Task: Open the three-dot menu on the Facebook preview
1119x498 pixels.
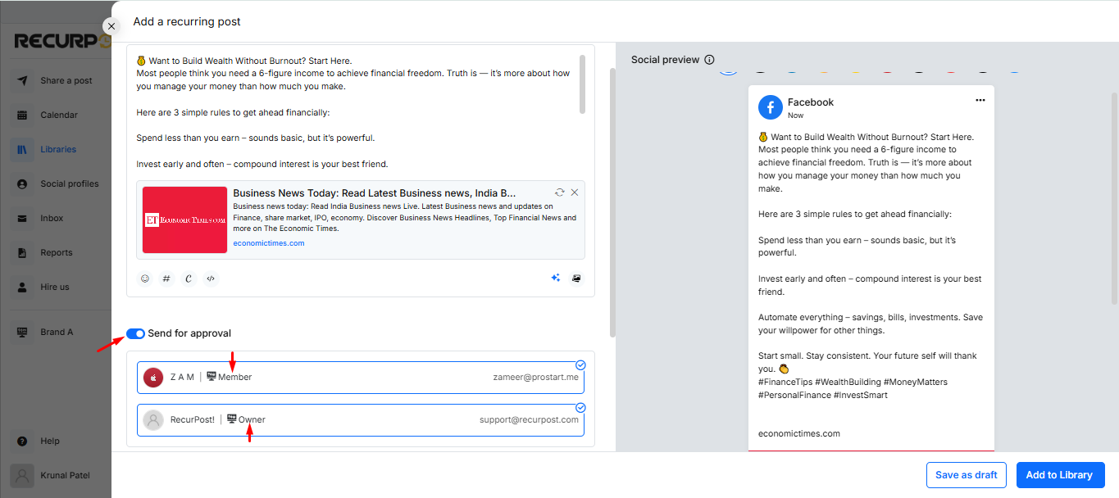Action: 980,99
